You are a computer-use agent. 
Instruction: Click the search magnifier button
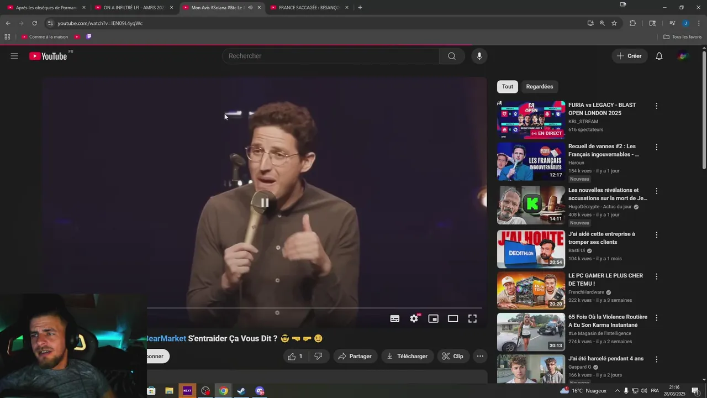click(x=452, y=56)
